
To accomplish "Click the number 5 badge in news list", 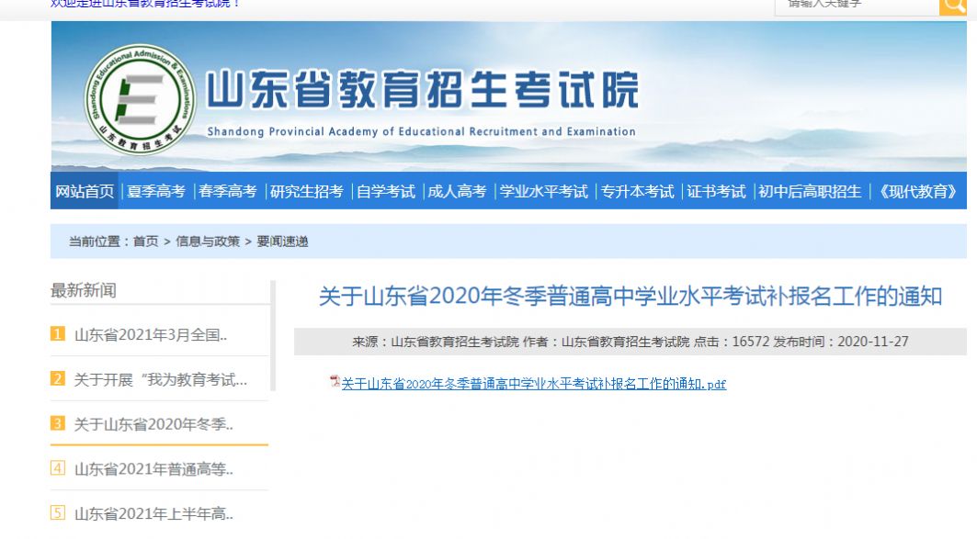I will tap(58, 513).
